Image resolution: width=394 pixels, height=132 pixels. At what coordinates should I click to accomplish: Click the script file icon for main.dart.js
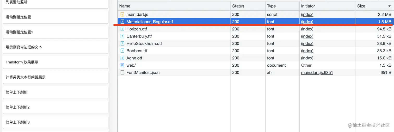(122, 15)
